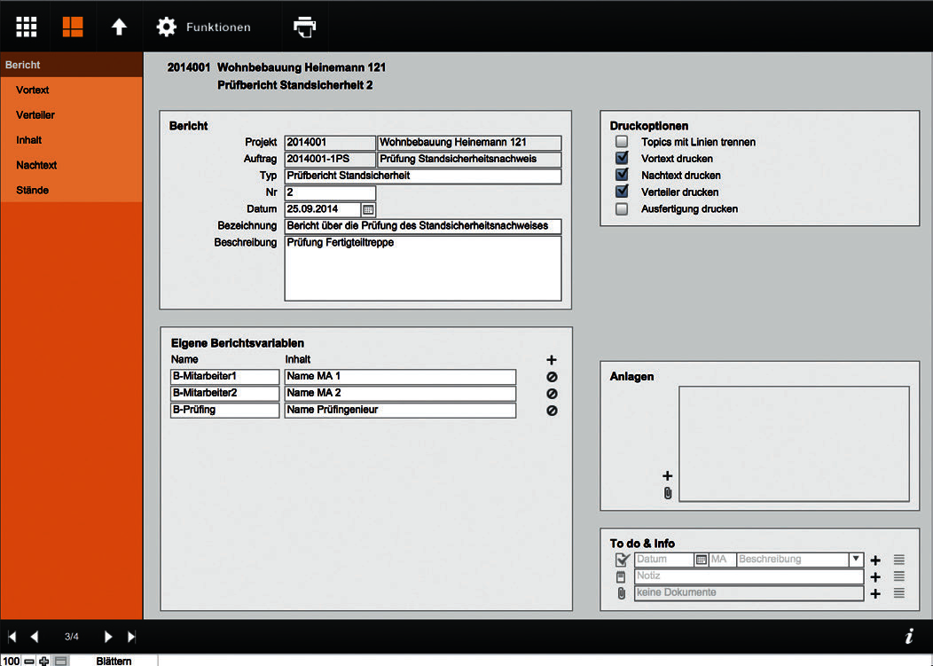This screenshot has width=933, height=666.
Task: Open the grid menu icon
Action: pyautogui.click(x=27, y=27)
